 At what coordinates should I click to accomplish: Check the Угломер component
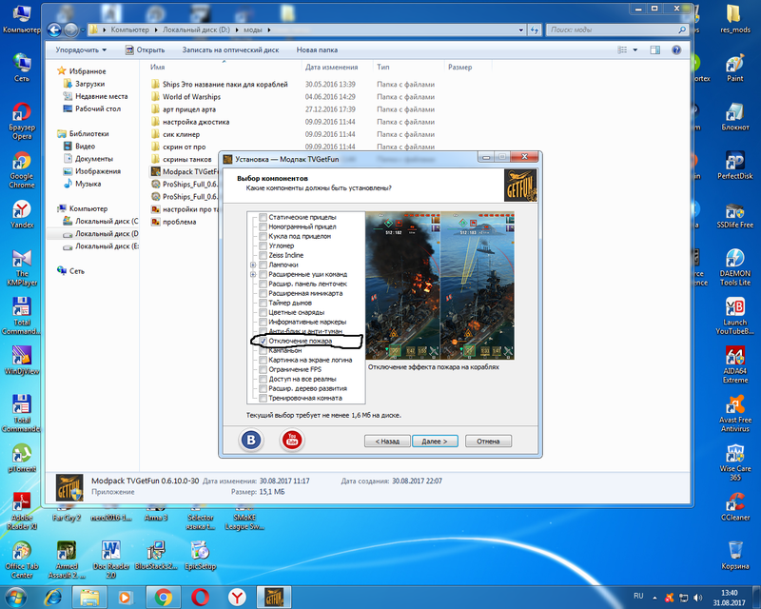263,246
